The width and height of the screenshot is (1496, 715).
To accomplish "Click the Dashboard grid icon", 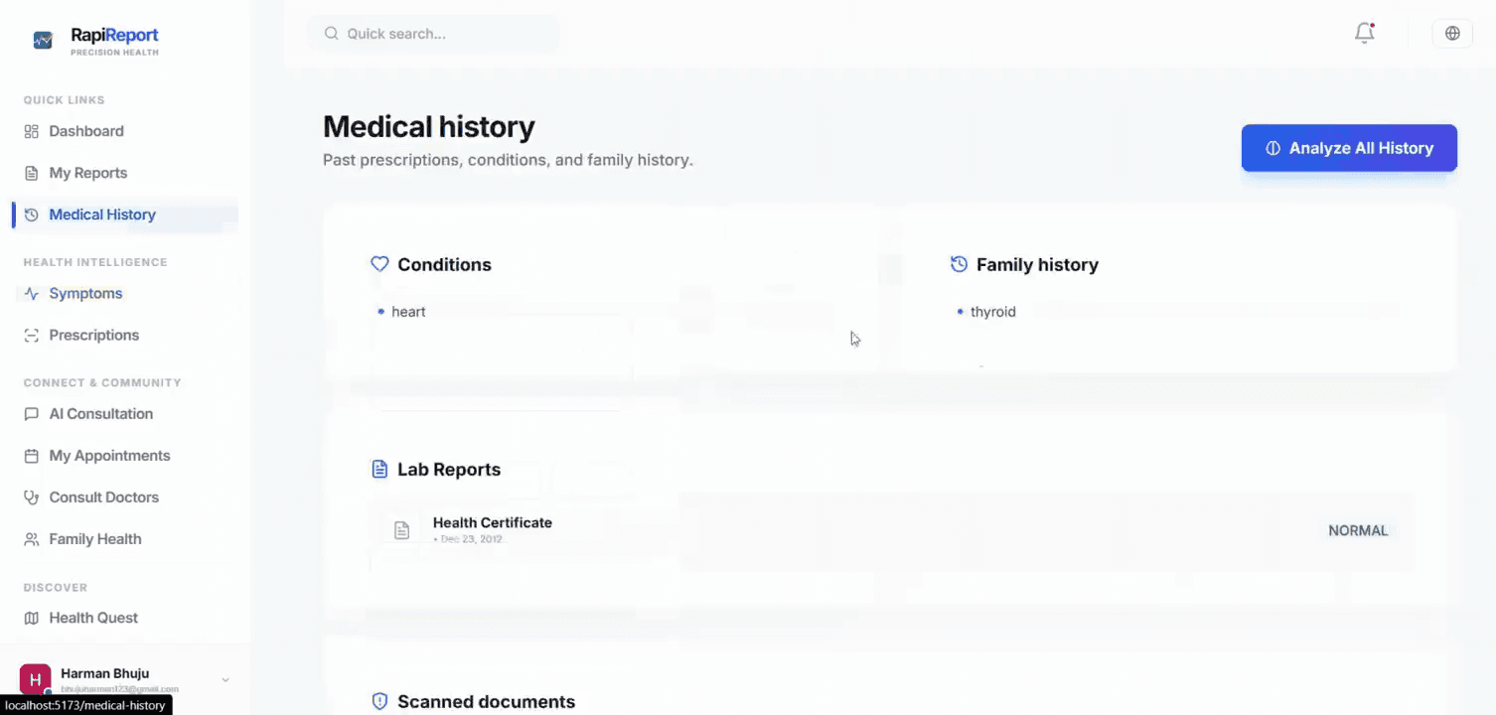I will 31,131.
